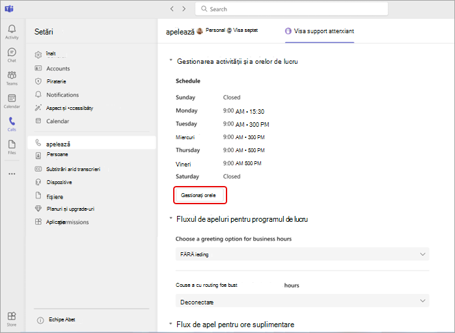Open Piraterie settings page
The image size is (455, 333).
pos(56,81)
